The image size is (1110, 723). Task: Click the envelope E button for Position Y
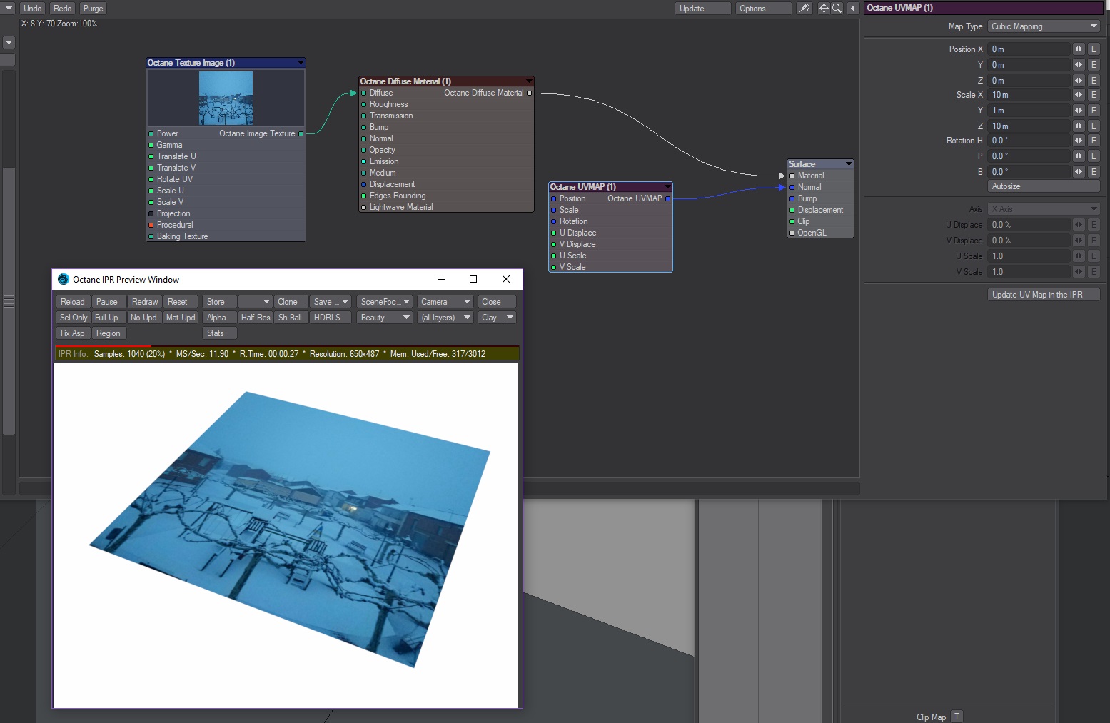tap(1094, 65)
